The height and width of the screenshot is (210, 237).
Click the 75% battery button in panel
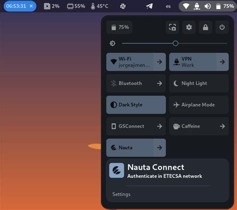119,27
